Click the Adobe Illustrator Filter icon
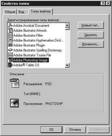Viewport: 112px width, 136px height. [10, 35]
